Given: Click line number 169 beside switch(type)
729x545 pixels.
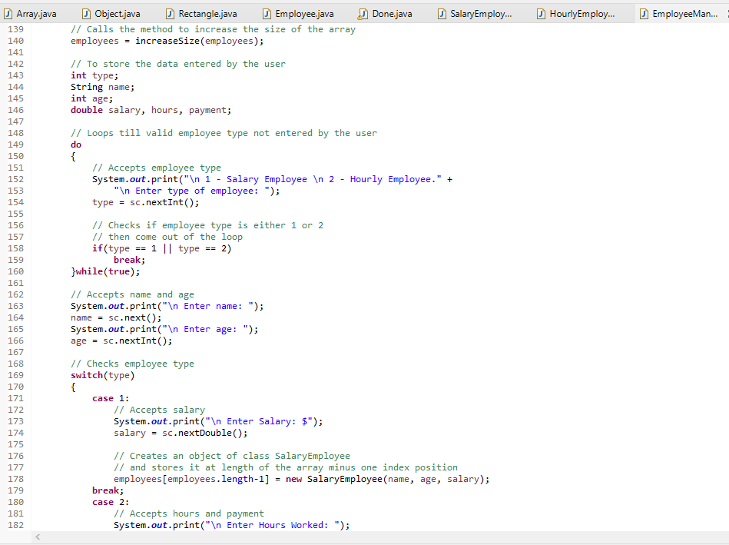Looking at the screenshot, I should click(x=16, y=375).
